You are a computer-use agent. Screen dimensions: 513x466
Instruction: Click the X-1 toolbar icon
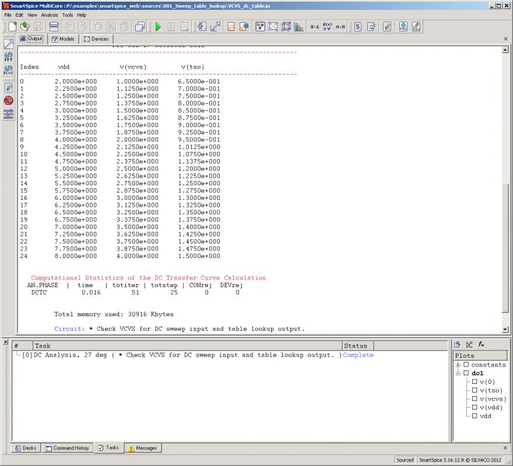coord(314,27)
